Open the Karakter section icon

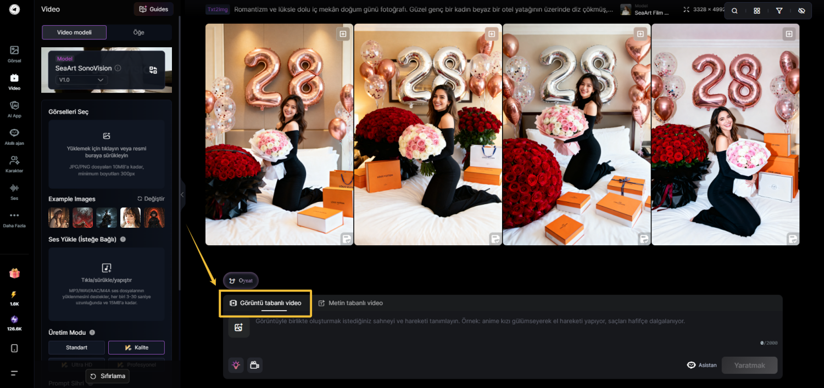pos(14,163)
